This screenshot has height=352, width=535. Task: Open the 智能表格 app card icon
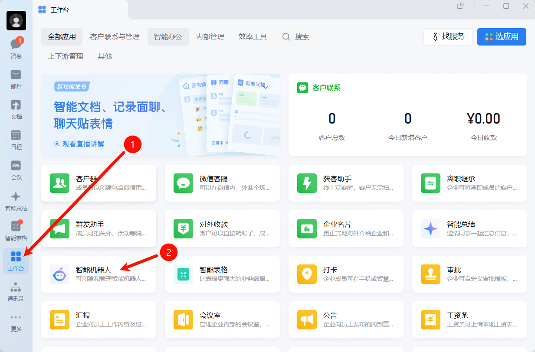pos(183,274)
